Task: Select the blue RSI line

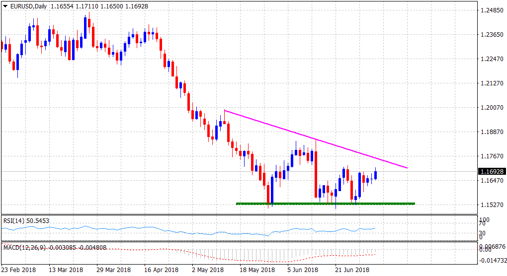Action: (x=199, y=231)
